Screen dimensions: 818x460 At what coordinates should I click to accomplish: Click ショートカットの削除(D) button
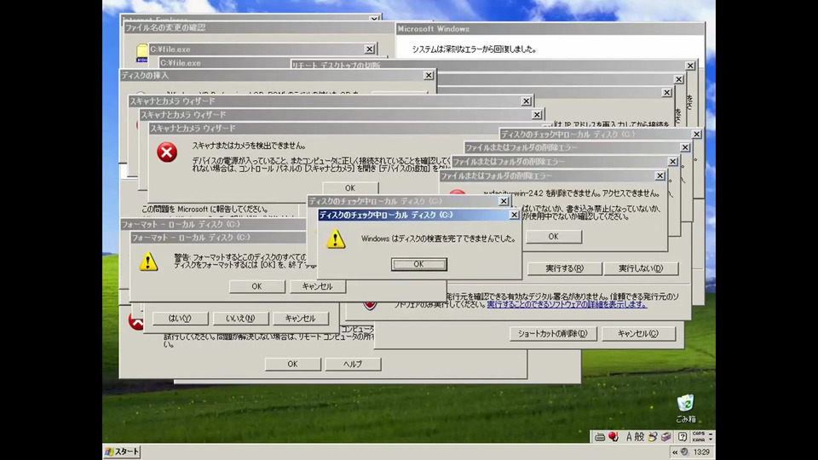click(552, 334)
